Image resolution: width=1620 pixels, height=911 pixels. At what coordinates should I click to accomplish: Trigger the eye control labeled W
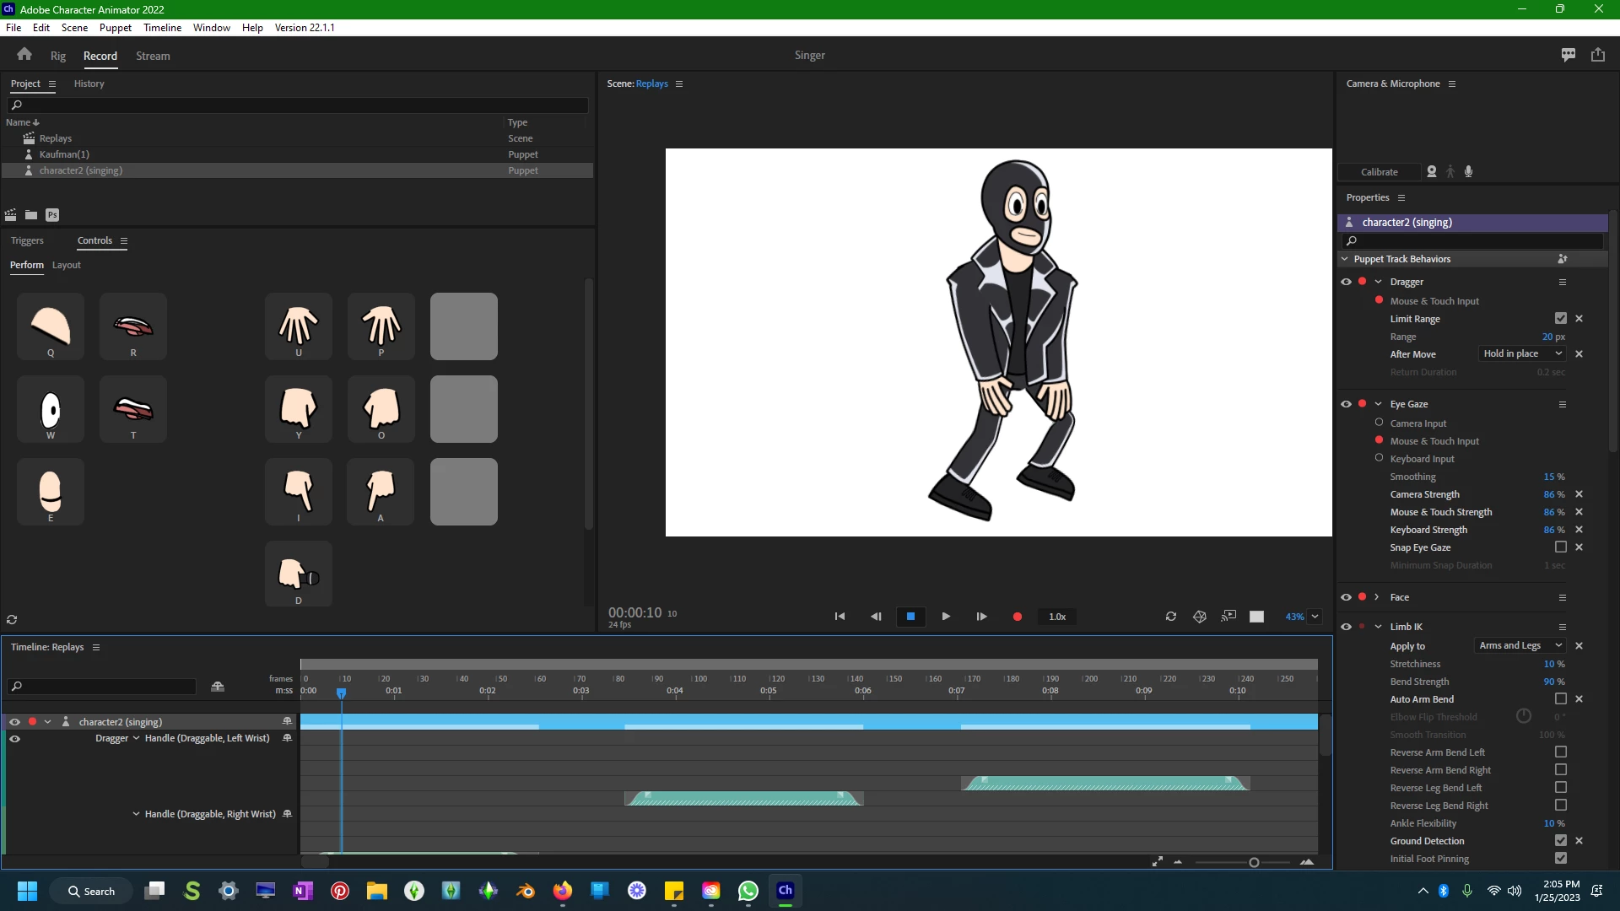[x=51, y=410]
